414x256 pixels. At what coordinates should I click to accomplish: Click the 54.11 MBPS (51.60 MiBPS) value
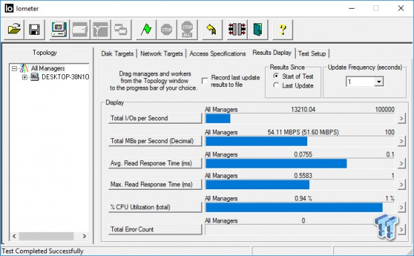coord(303,132)
